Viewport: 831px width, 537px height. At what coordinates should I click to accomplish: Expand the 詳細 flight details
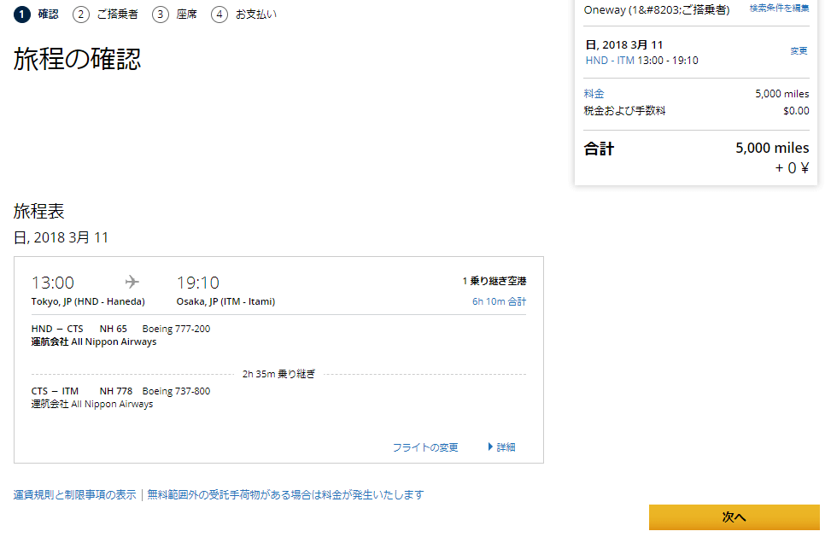tap(502, 447)
